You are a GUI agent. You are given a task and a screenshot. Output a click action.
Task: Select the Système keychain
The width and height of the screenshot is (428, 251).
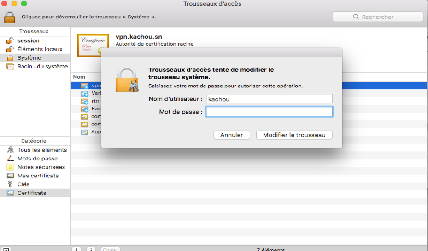(35, 58)
